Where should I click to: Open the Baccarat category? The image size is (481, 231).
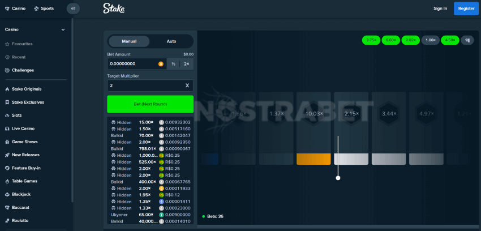(x=18, y=207)
